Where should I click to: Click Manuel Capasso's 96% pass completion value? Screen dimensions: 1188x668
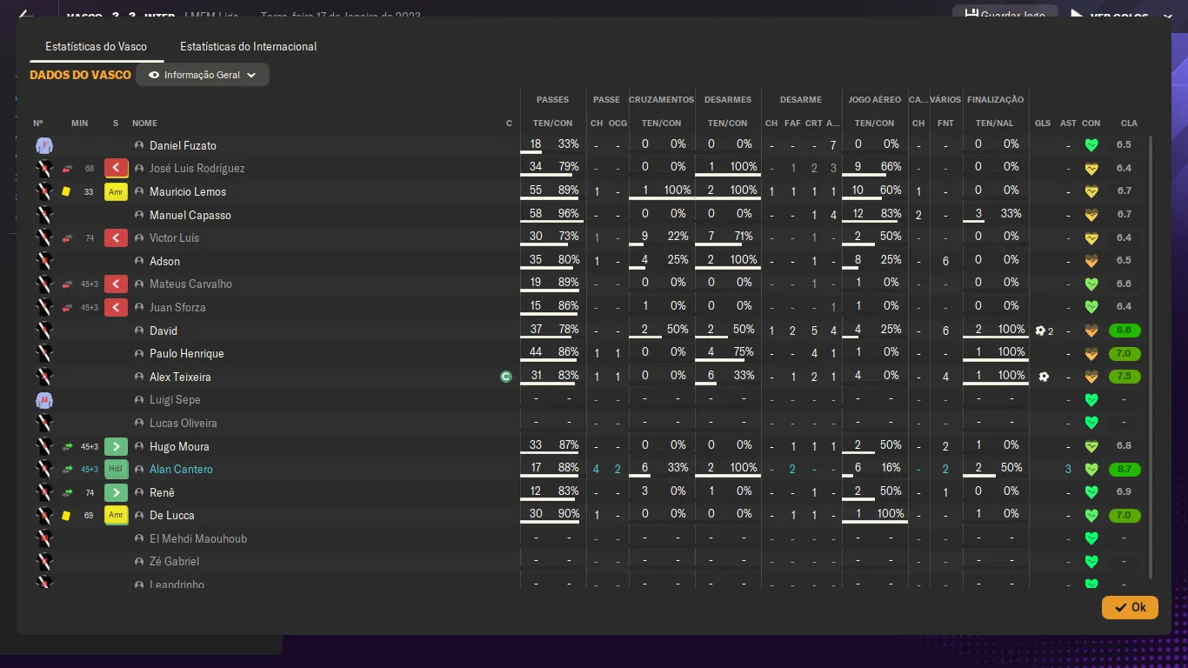(x=568, y=213)
